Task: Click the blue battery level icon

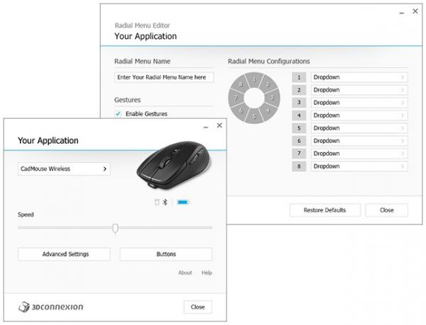Action: 182,202
